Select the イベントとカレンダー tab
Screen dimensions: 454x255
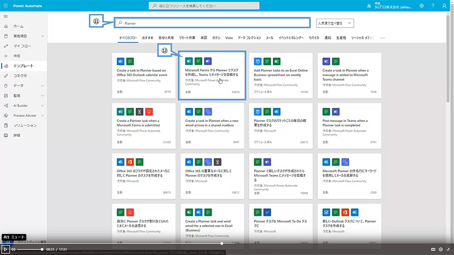point(291,38)
